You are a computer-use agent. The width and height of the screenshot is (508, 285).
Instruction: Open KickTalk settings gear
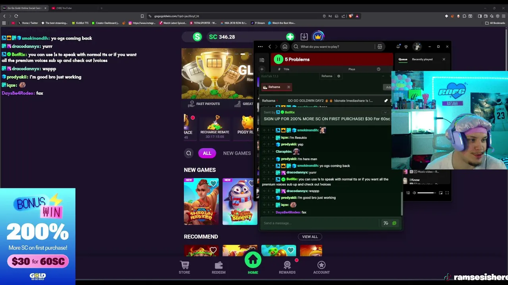click(x=339, y=76)
